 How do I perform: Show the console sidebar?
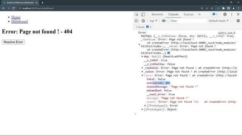coord(137,21)
